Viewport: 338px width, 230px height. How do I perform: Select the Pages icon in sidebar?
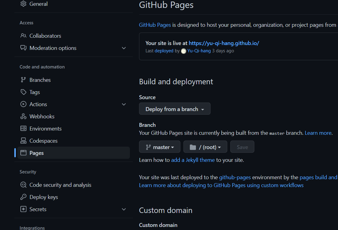tap(23, 153)
